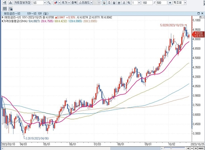Screen dimensions: 205x150
Task: Select the 초 second period toggle
Action: click(124, 2)
